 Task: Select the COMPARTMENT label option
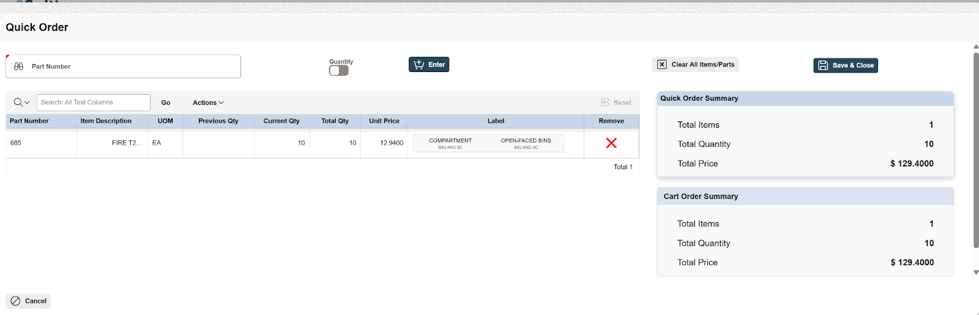coord(450,143)
